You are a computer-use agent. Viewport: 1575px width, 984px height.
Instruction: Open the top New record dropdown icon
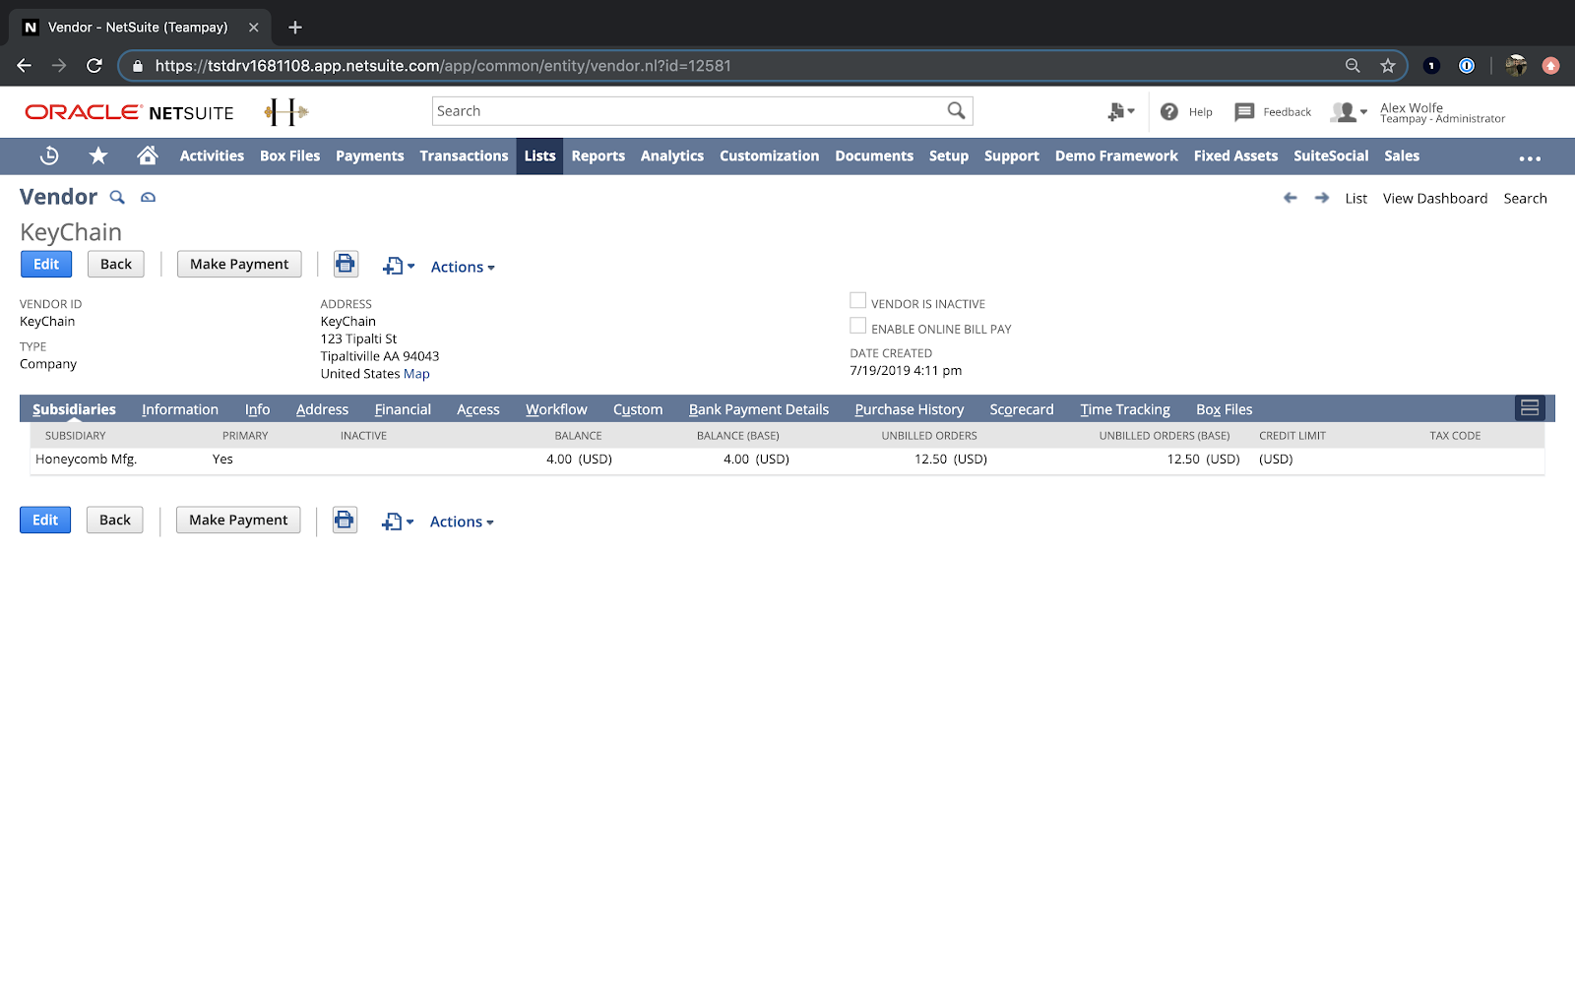[x=399, y=266]
